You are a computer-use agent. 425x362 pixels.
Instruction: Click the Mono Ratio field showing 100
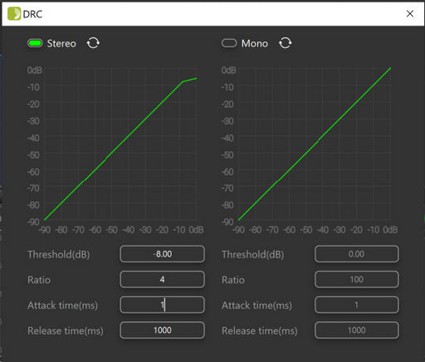[x=357, y=279]
